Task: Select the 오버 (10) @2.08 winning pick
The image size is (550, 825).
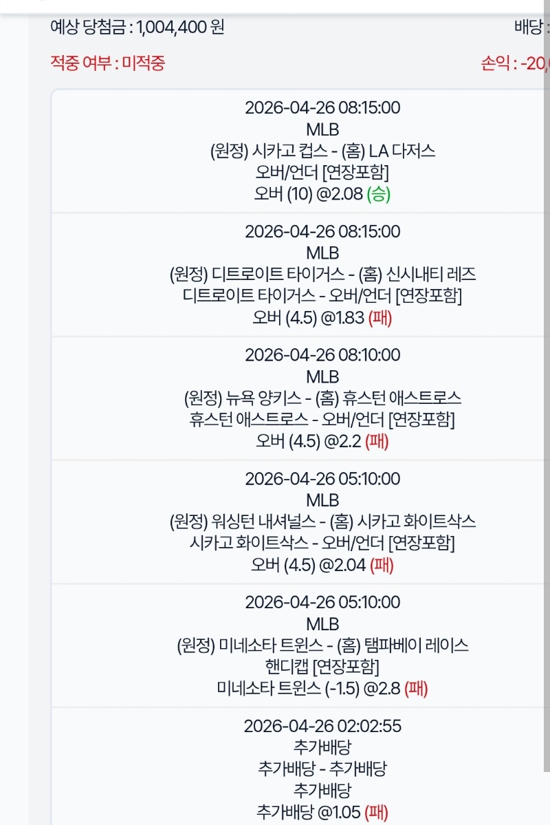Action: coord(322,194)
